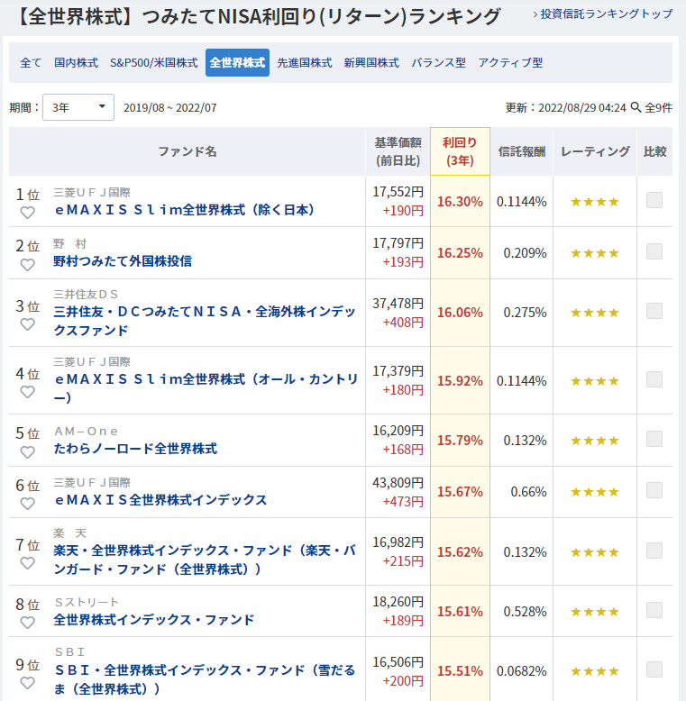The height and width of the screenshot is (701, 686).
Task: Switch to バランス型 tab
Action: (x=439, y=62)
